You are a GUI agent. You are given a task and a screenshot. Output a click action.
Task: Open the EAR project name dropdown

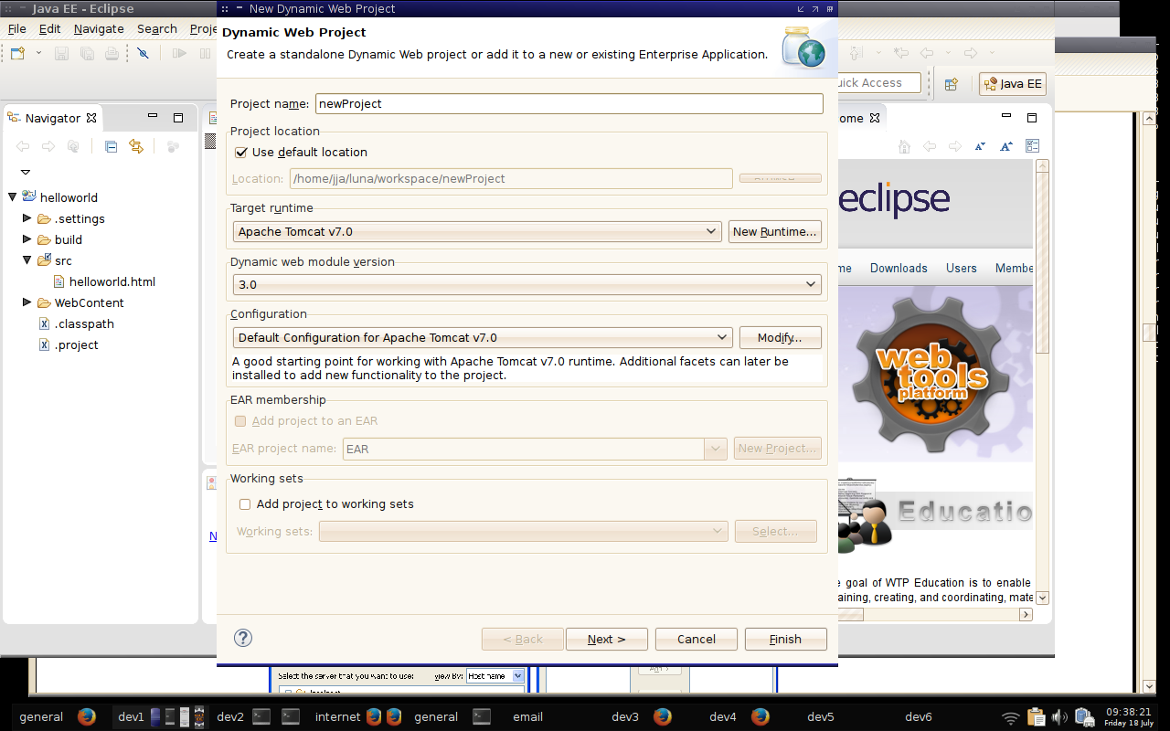click(716, 449)
